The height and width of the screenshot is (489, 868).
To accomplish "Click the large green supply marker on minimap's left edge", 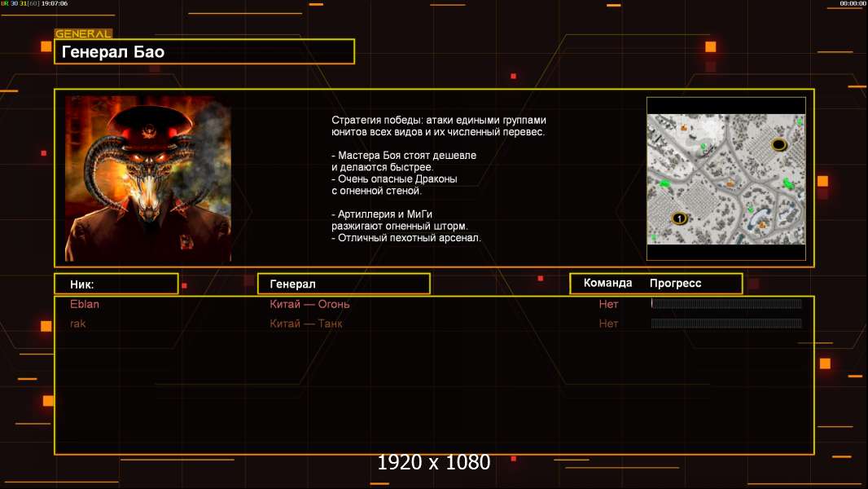I will (664, 183).
